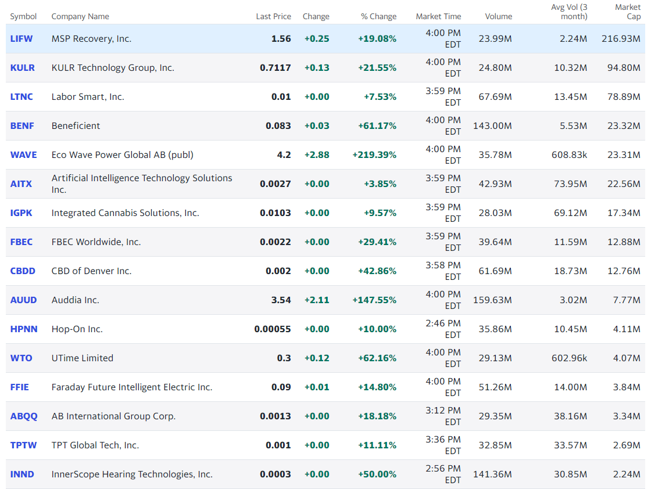
Task: Sort by the Volume column header
Action: point(499,17)
